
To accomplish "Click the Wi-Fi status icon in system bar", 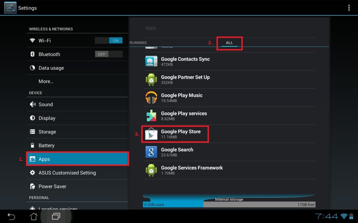I will tap(344, 216).
